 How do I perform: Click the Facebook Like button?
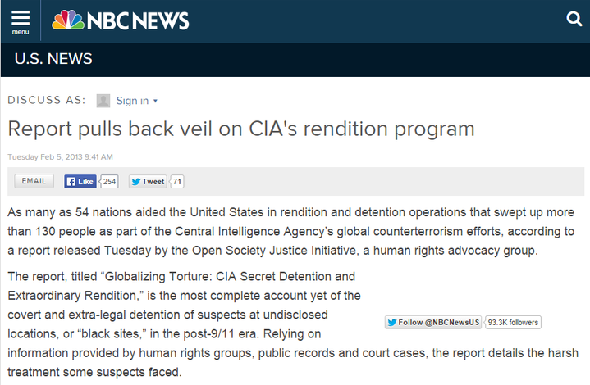[x=80, y=181]
